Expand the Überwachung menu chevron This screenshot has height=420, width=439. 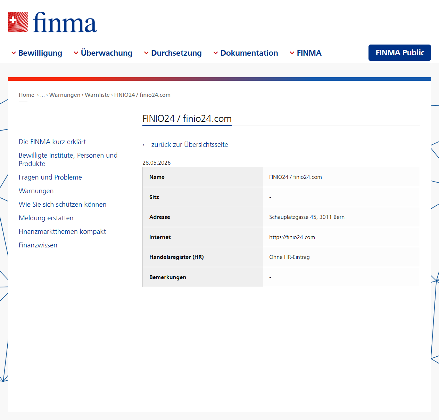click(76, 53)
